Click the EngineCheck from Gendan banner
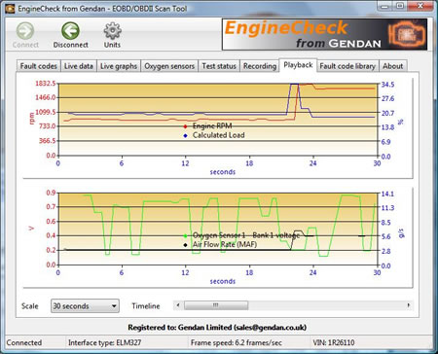The width and height of the screenshot is (438, 354). [324, 34]
